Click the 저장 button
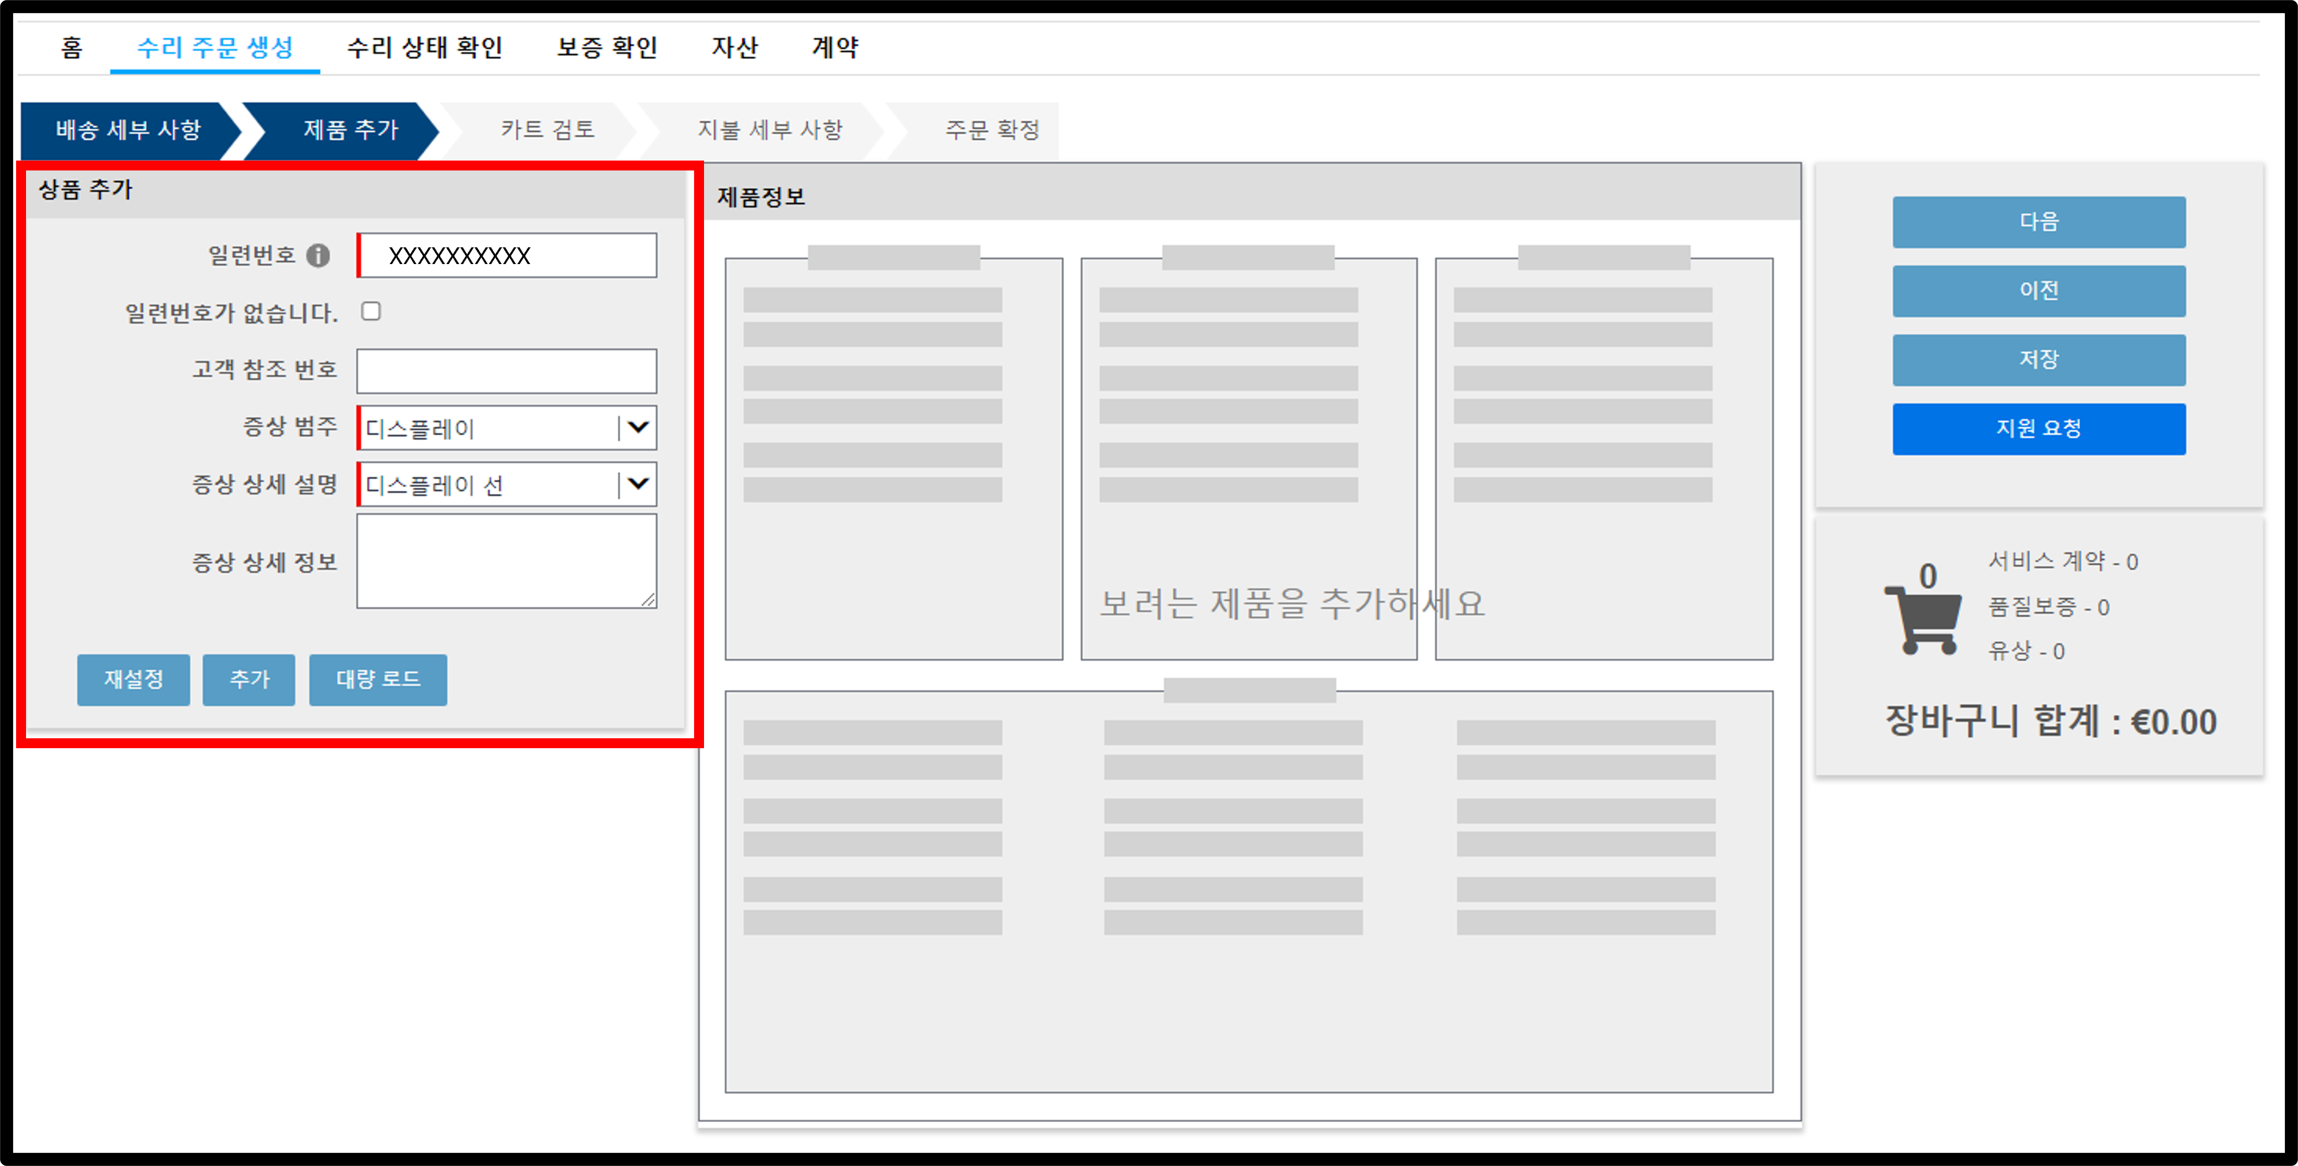This screenshot has width=2298, height=1166. (2040, 360)
